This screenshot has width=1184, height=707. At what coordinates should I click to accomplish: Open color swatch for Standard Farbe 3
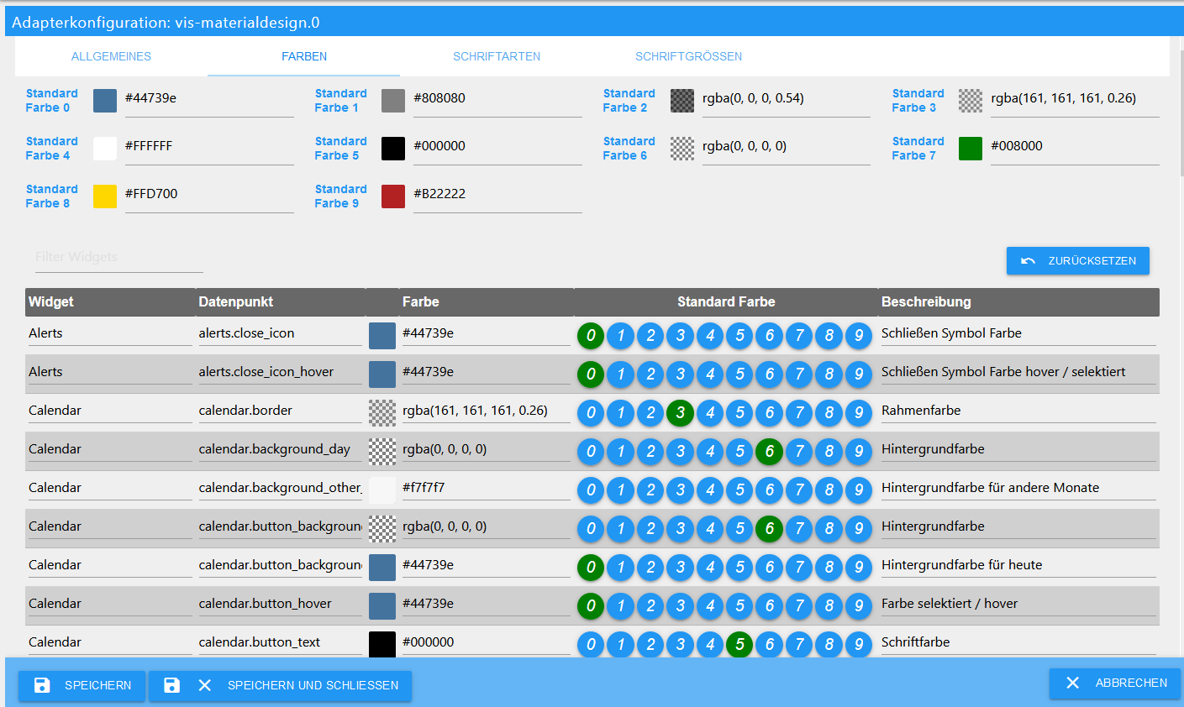tap(971, 101)
